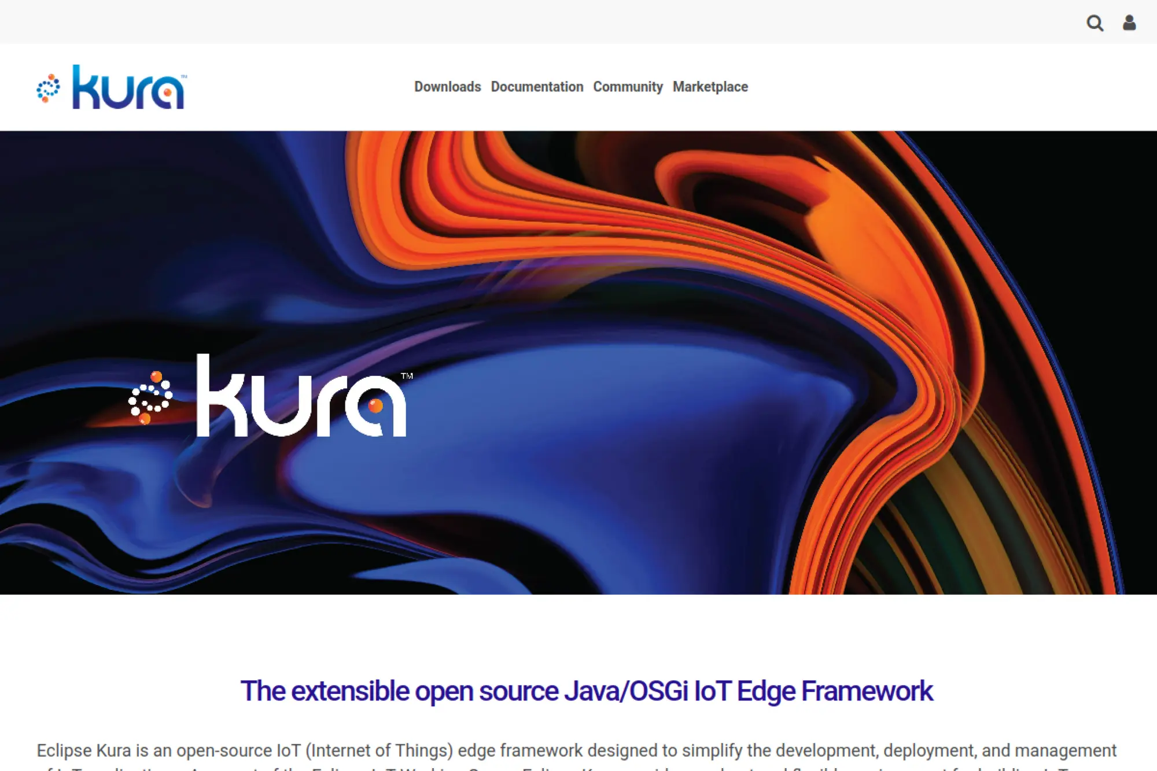
Task: Click the search magnifier icon
Action: pyautogui.click(x=1095, y=23)
